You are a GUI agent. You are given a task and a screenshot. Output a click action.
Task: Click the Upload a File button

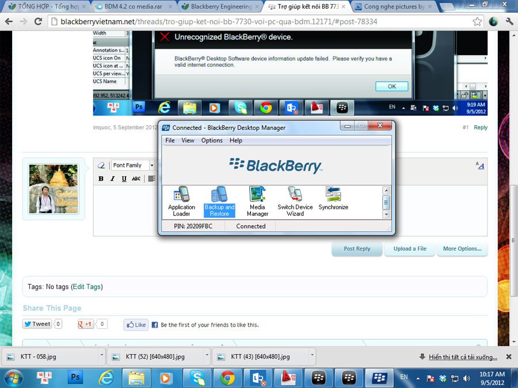click(410, 249)
